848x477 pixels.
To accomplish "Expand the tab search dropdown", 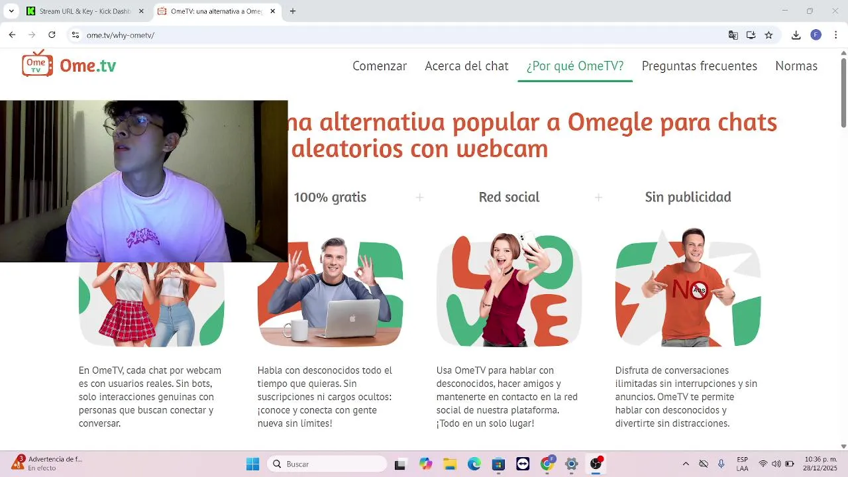I will pos(11,11).
